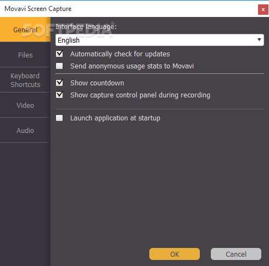
Task: Open the General settings tab
Action: 25,30
